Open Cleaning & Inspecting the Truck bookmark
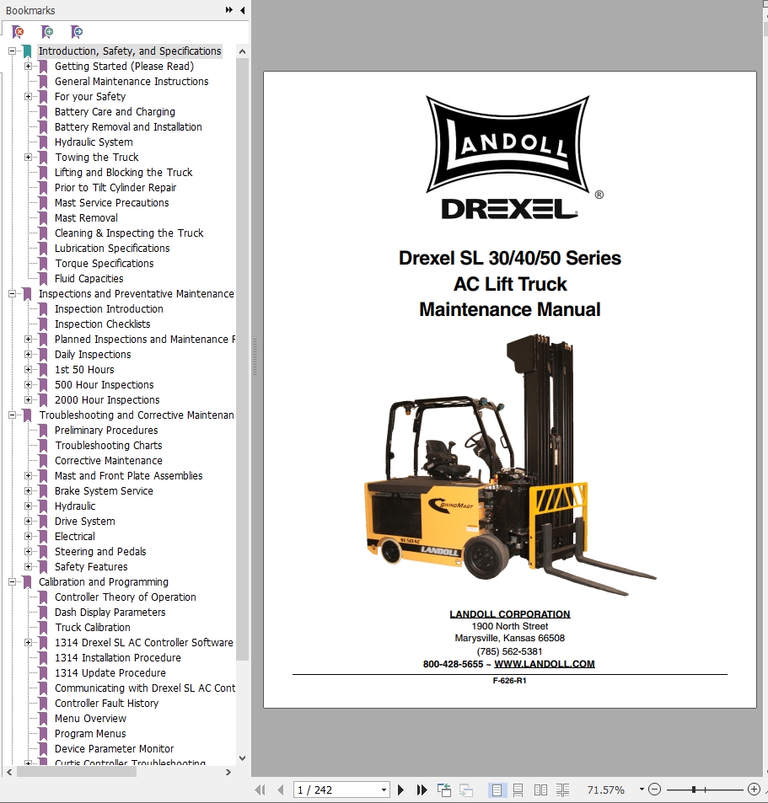This screenshot has height=803, width=768. 129,233
